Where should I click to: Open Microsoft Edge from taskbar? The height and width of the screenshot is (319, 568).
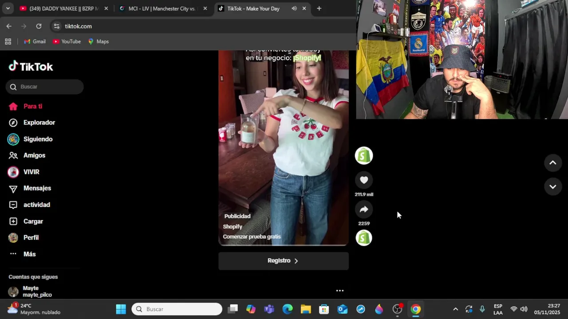pyautogui.click(x=288, y=309)
